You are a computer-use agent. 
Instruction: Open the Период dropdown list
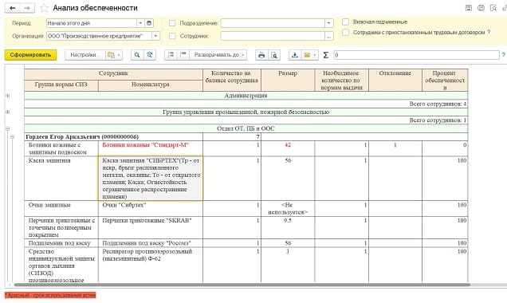(140, 23)
